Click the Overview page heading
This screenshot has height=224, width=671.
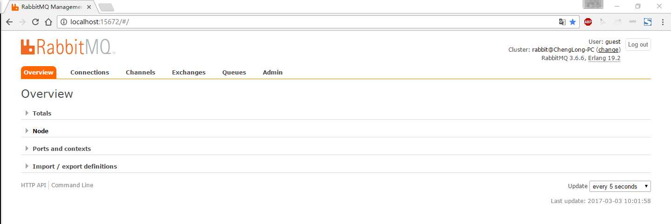pos(47,94)
